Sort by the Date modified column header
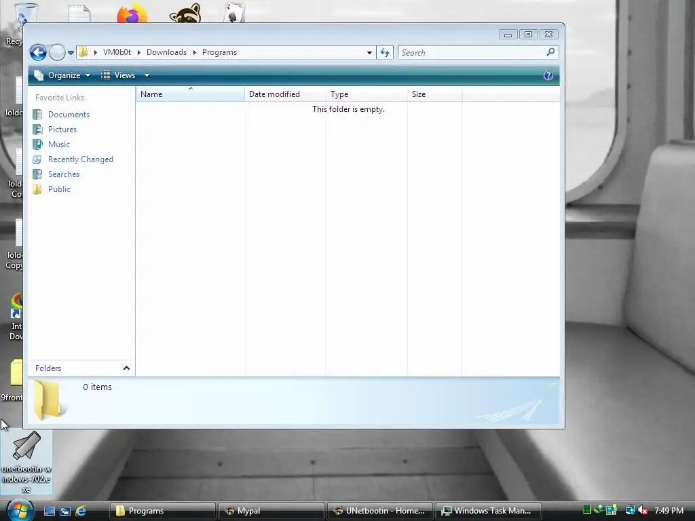 285,94
